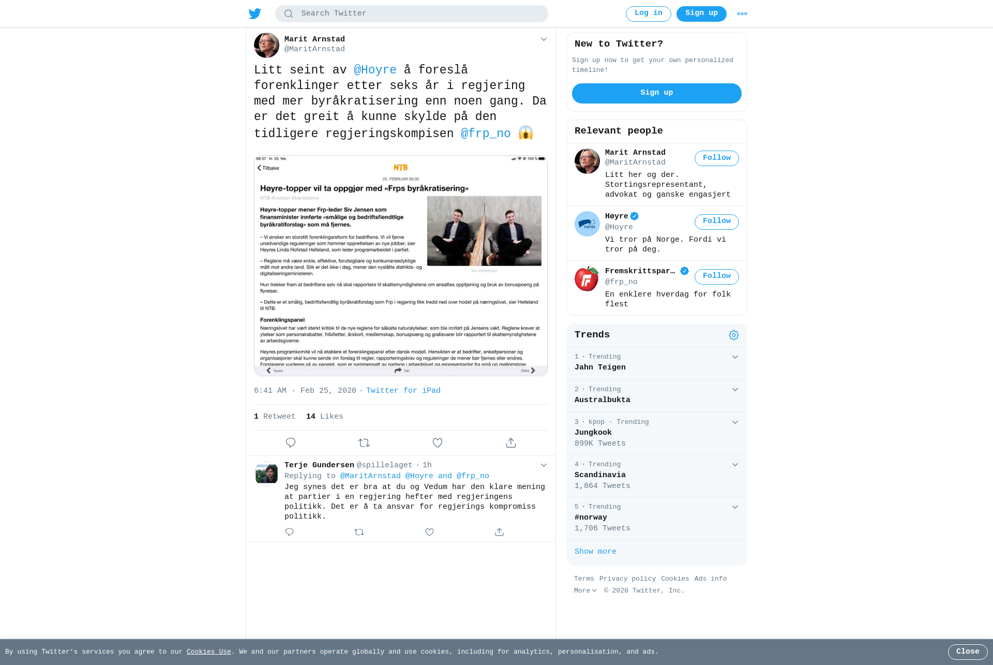Viewport: 993px width, 665px height.
Task: Open the three-dots more menu in header
Action: click(x=742, y=14)
